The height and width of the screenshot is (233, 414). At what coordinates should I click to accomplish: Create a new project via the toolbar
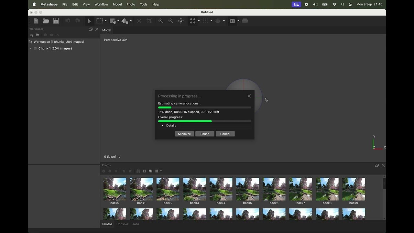coord(36,21)
